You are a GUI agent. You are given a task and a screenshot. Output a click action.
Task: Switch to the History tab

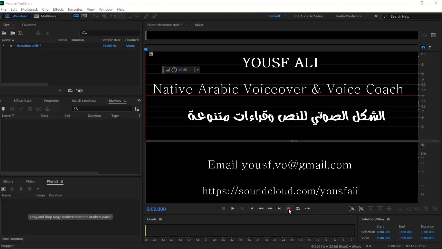coord(8,181)
